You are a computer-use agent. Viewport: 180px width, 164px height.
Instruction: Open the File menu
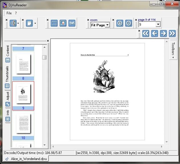coord(9,13)
